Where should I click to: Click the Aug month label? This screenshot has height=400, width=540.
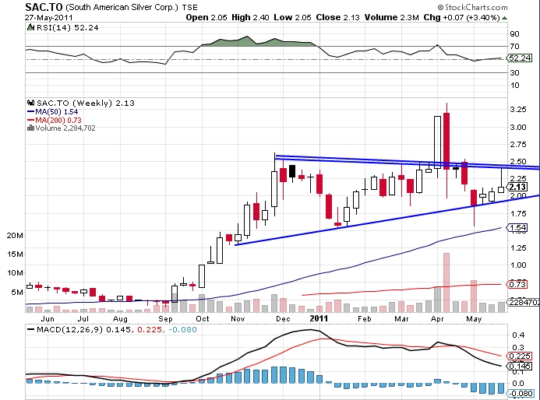click(x=120, y=319)
